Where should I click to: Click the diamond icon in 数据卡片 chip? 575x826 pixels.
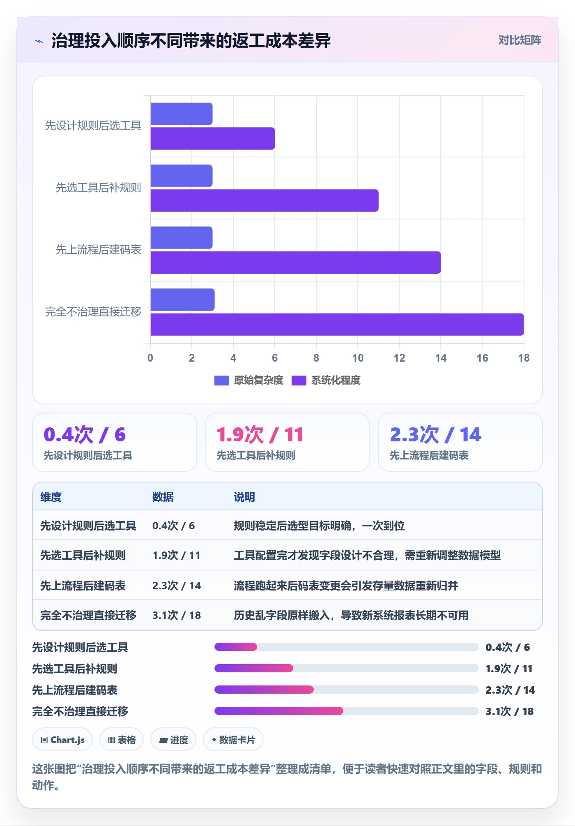(214, 740)
